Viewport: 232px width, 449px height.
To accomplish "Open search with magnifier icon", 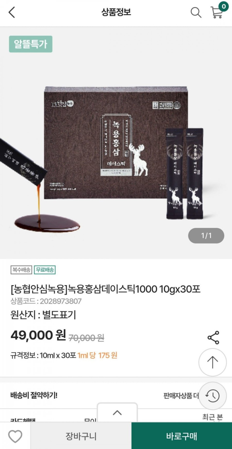I will (196, 13).
